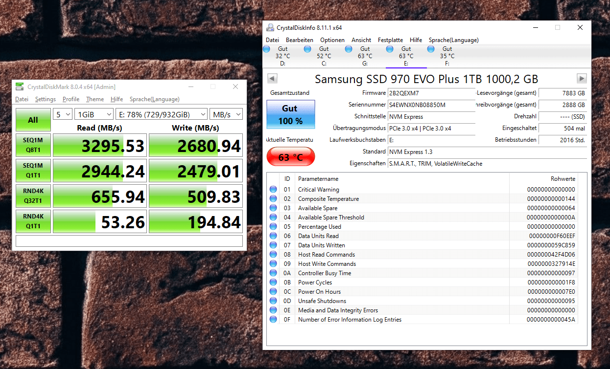Open Datei menu in CrystalDiskMark

coord(22,99)
